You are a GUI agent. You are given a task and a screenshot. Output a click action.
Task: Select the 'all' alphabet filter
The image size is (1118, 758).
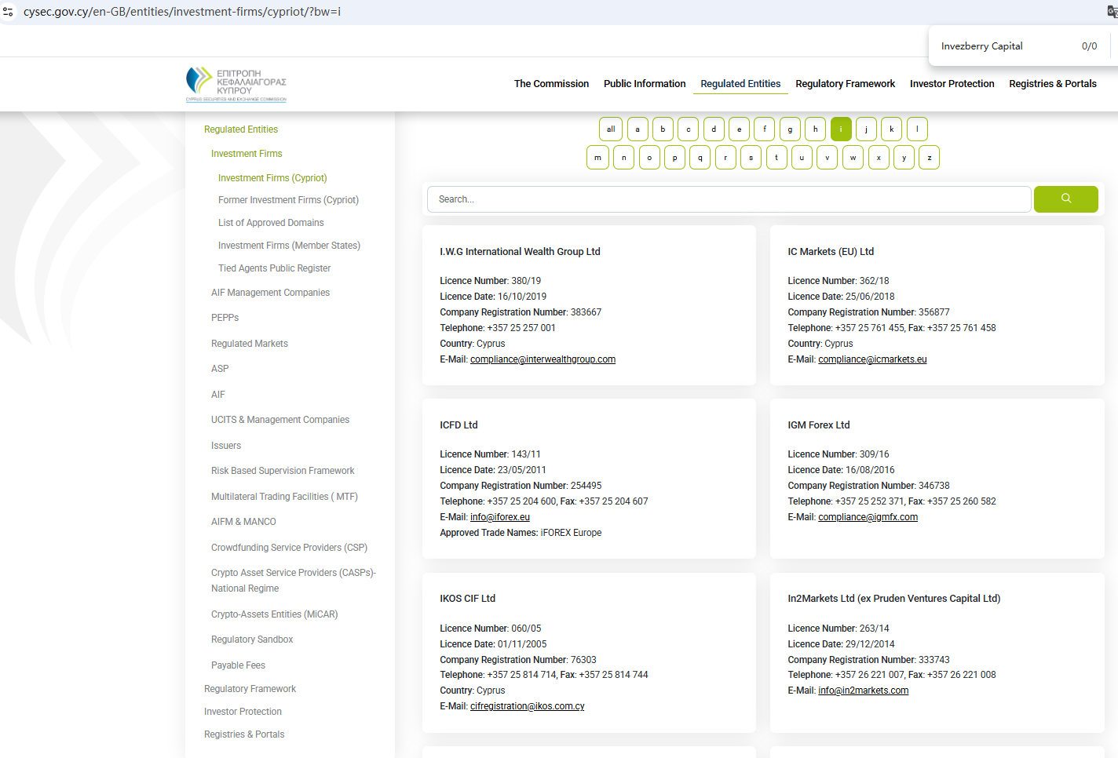610,129
